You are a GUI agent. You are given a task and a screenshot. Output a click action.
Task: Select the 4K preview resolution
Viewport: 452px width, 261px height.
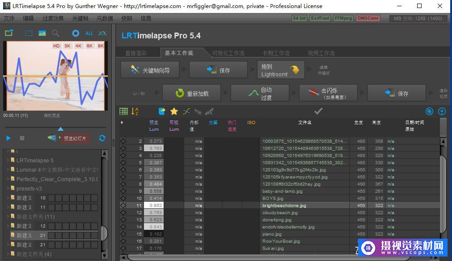[78, 46]
